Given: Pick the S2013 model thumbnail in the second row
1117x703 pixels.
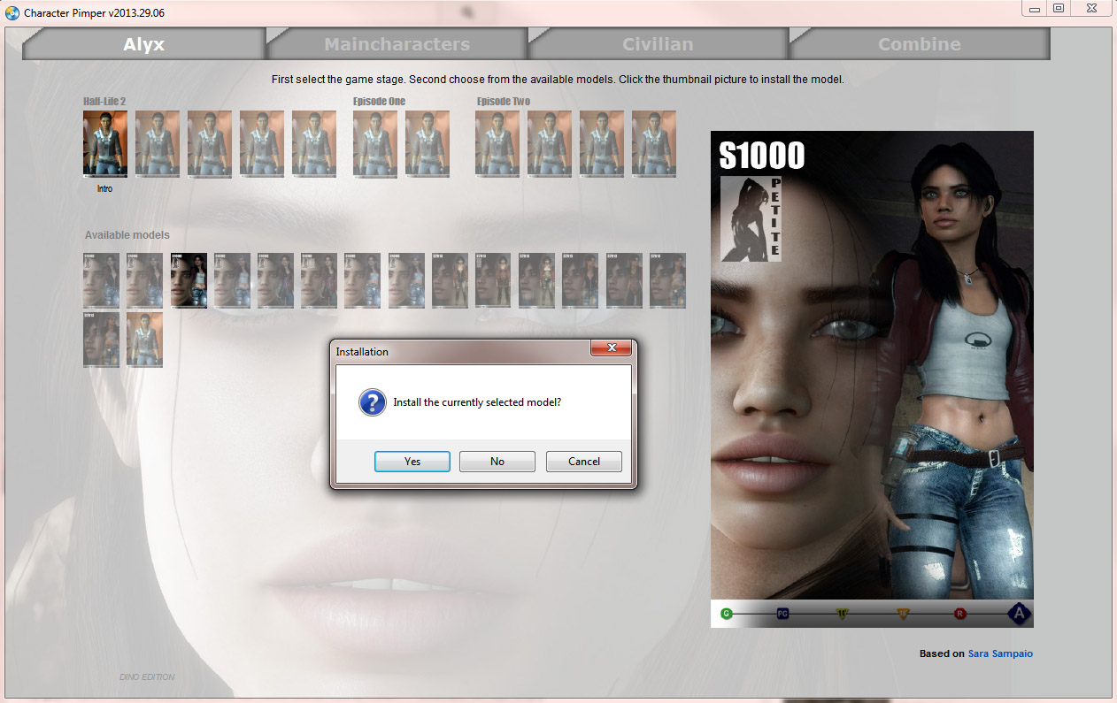Looking at the screenshot, I should pyautogui.click(x=101, y=339).
